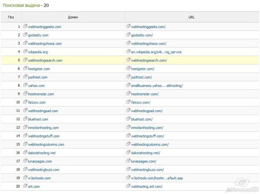Screen dimensions: 260x194
Task: Open the godaddy.com domain link
Action: 38,35
